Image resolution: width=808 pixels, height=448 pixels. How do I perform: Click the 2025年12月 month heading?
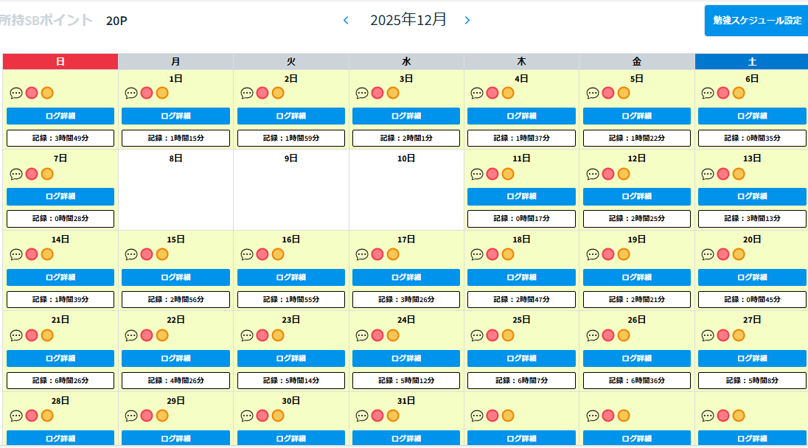coord(408,20)
